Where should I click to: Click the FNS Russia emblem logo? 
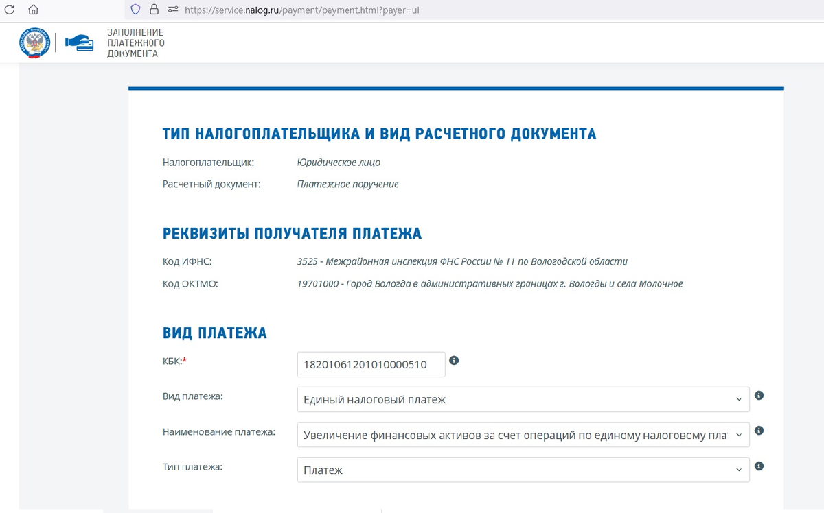[34, 43]
